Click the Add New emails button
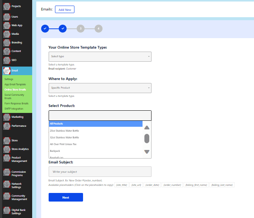 pos(65,9)
